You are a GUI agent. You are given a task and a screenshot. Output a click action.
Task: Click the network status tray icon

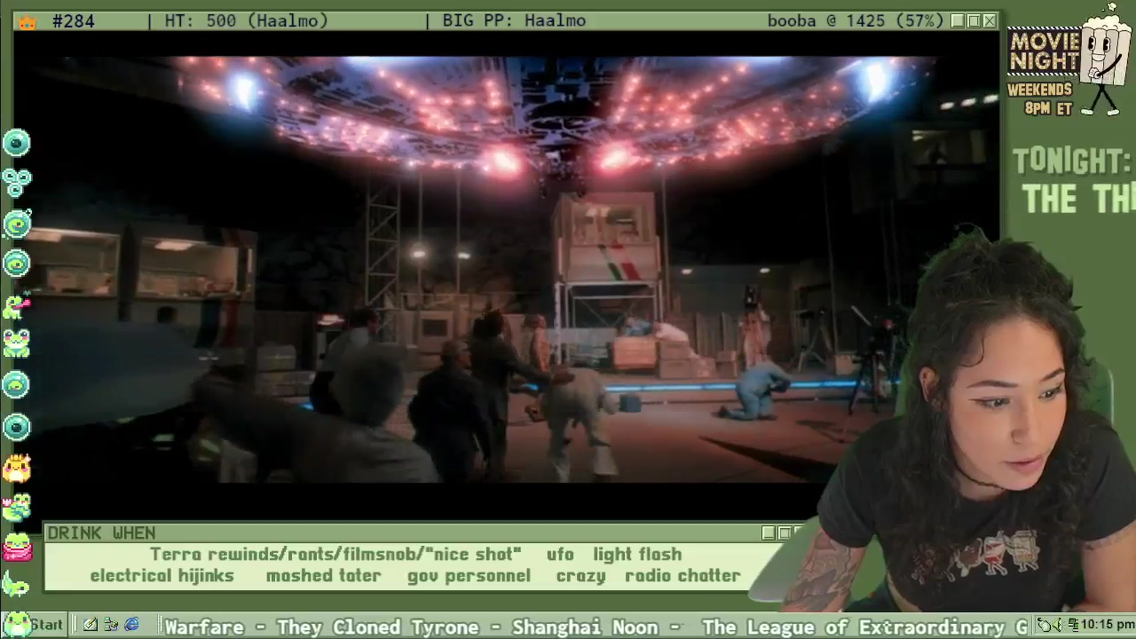[1072, 625]
